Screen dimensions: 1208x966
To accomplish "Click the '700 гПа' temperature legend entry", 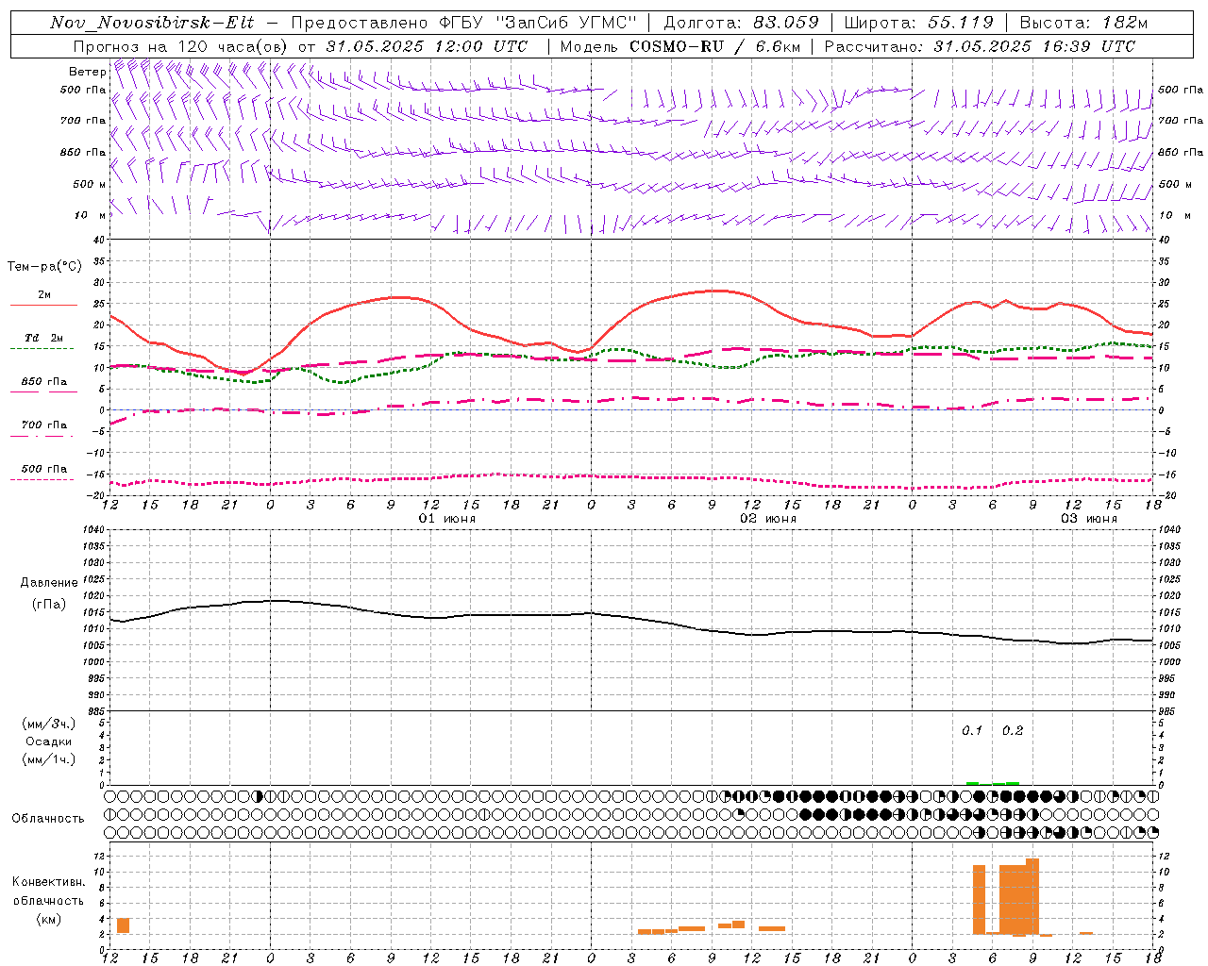I will point(43,425).
